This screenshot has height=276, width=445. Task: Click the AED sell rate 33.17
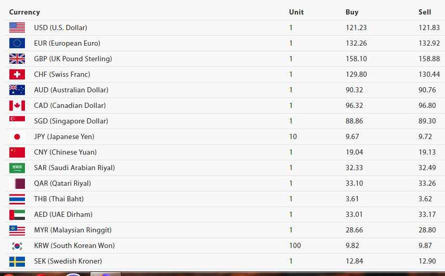pyautogui.click(x=427, y=215)
